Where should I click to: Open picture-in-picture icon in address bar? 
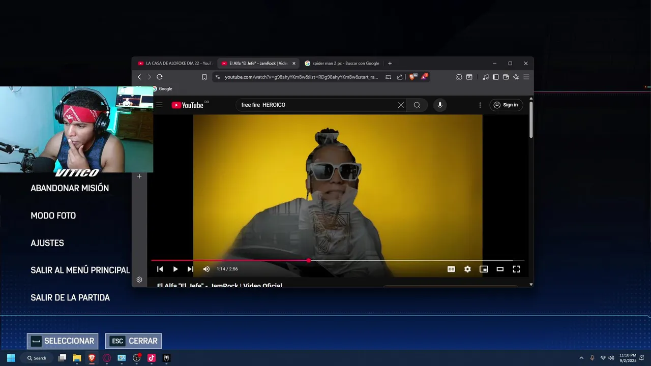[388, 77]
